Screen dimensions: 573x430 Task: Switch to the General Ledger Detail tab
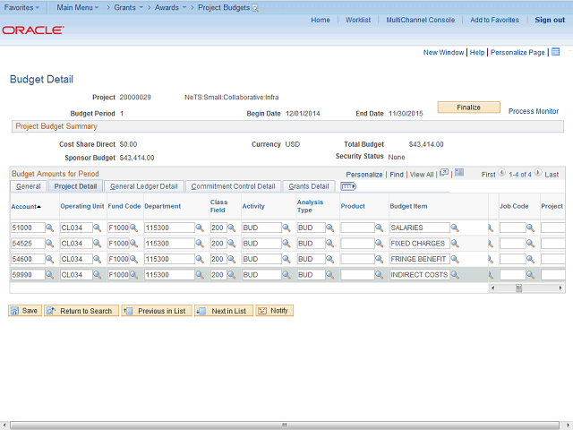pos(144,186)
